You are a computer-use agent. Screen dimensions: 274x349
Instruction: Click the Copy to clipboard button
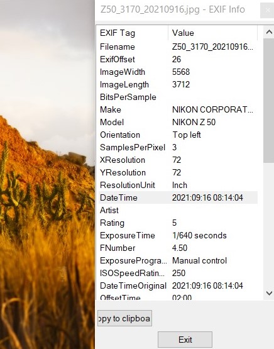[x=124, y=318]
